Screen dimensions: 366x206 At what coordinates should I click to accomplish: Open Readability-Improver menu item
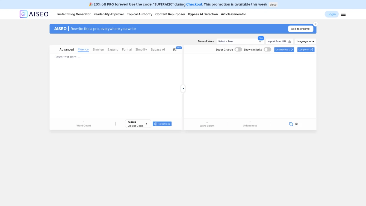[109, 14]
